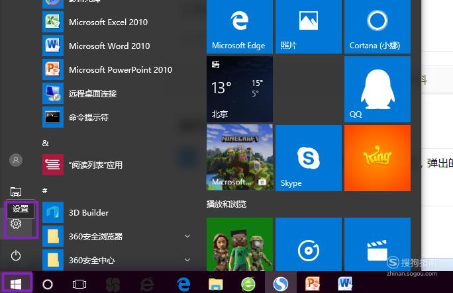Switch to PowerPoint on taskbar
This screenshot has width=453, height=293.
coord(313,284)
